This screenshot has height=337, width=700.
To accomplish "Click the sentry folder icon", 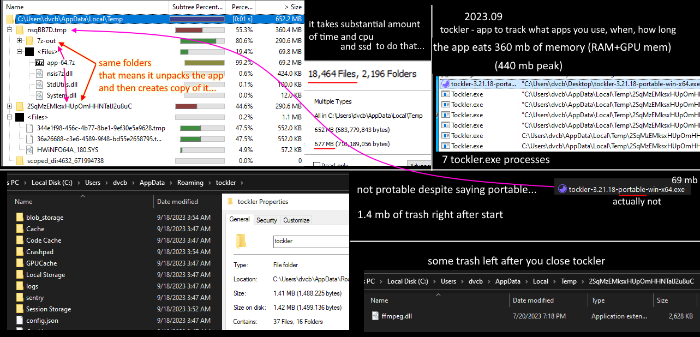I will (x=20, y=298).
